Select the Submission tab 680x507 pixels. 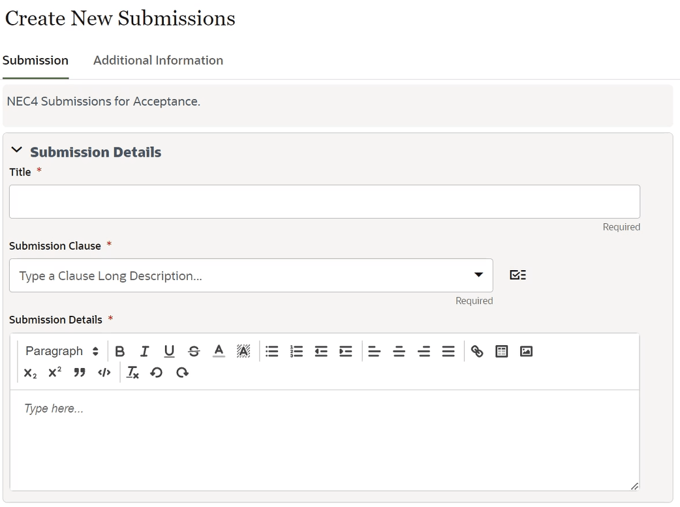point(35,60)
